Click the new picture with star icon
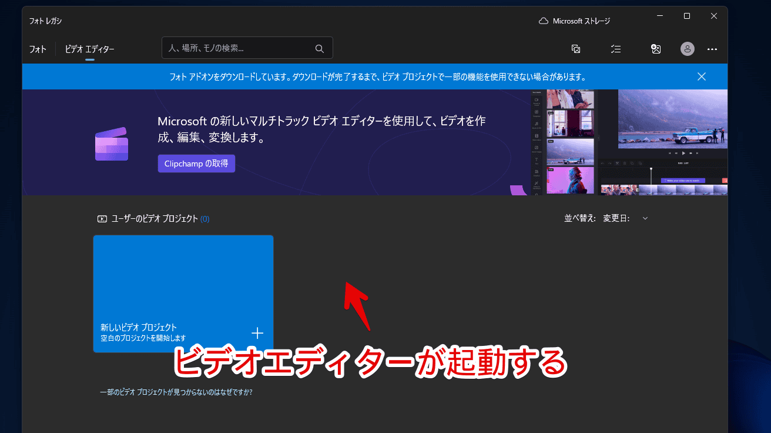 point(656,49)
